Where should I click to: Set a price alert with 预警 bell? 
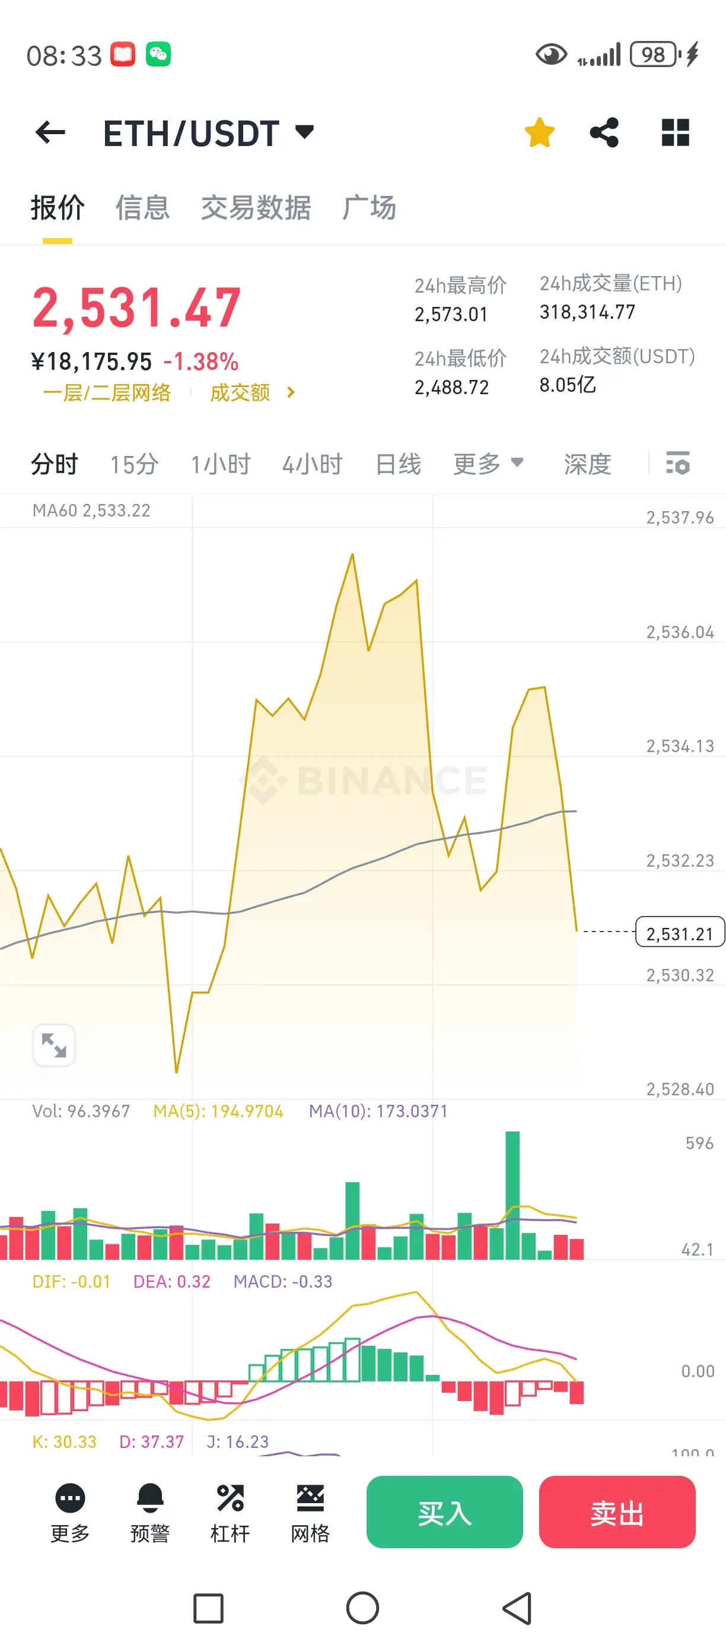[x=150, y=1513]
